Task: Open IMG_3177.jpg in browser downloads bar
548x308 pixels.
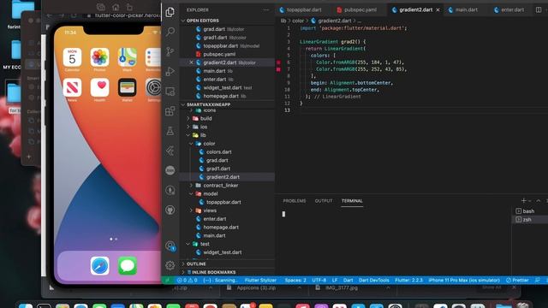Action: pos(342,287)
